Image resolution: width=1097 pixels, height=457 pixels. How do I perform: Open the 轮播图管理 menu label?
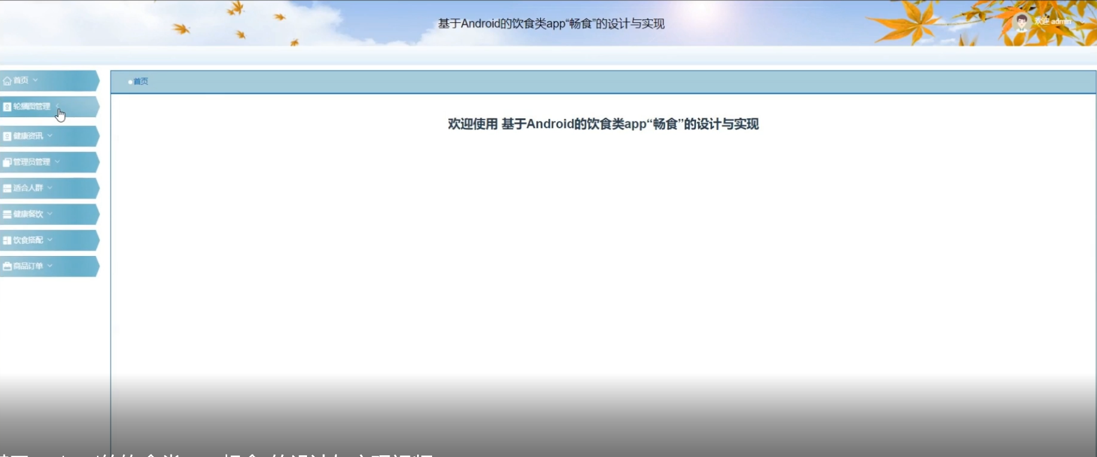point(32,106)
